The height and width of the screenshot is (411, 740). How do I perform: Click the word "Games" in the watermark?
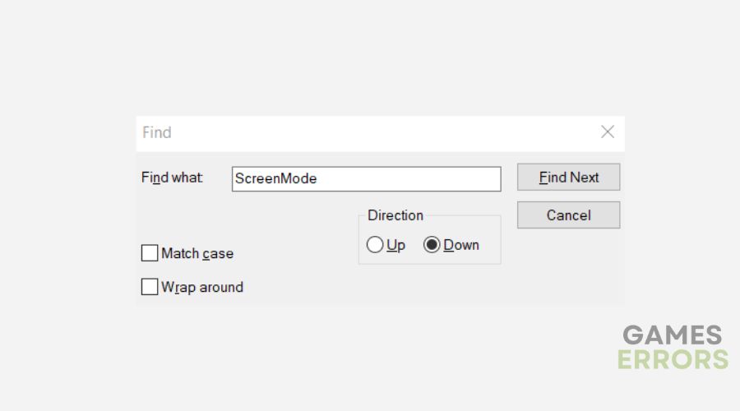[673, 335]
